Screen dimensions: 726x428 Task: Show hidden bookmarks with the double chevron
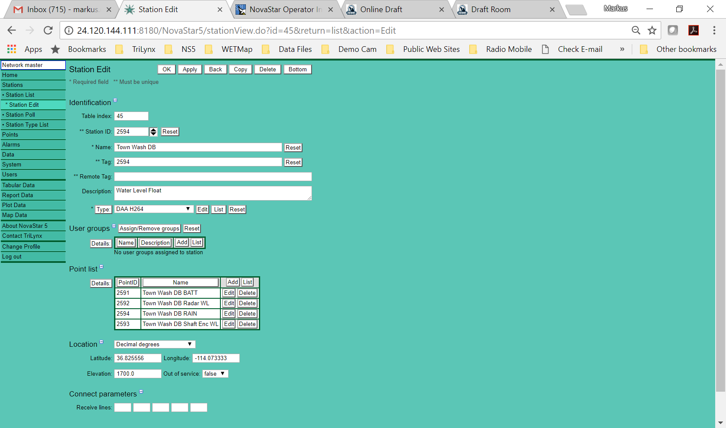pos(622,49)
